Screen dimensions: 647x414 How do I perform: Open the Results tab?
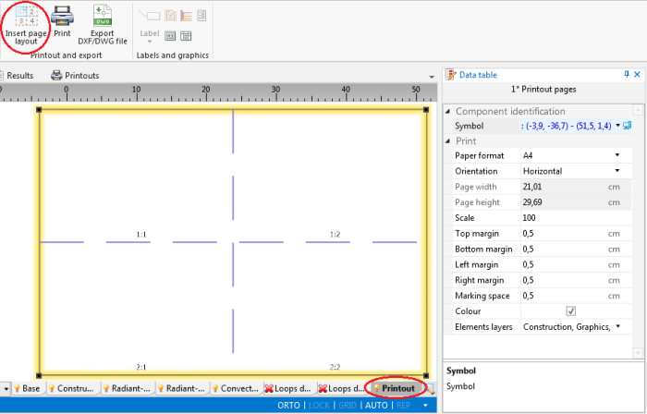pos(19,76)
